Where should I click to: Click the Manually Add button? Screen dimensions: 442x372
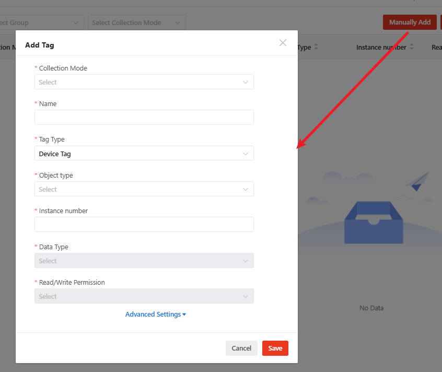(x=410, y=22)
